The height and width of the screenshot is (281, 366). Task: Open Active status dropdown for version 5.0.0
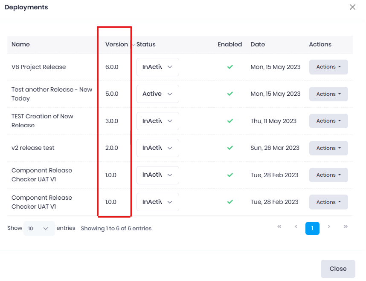pyautogui.click(x=157, y=94)
